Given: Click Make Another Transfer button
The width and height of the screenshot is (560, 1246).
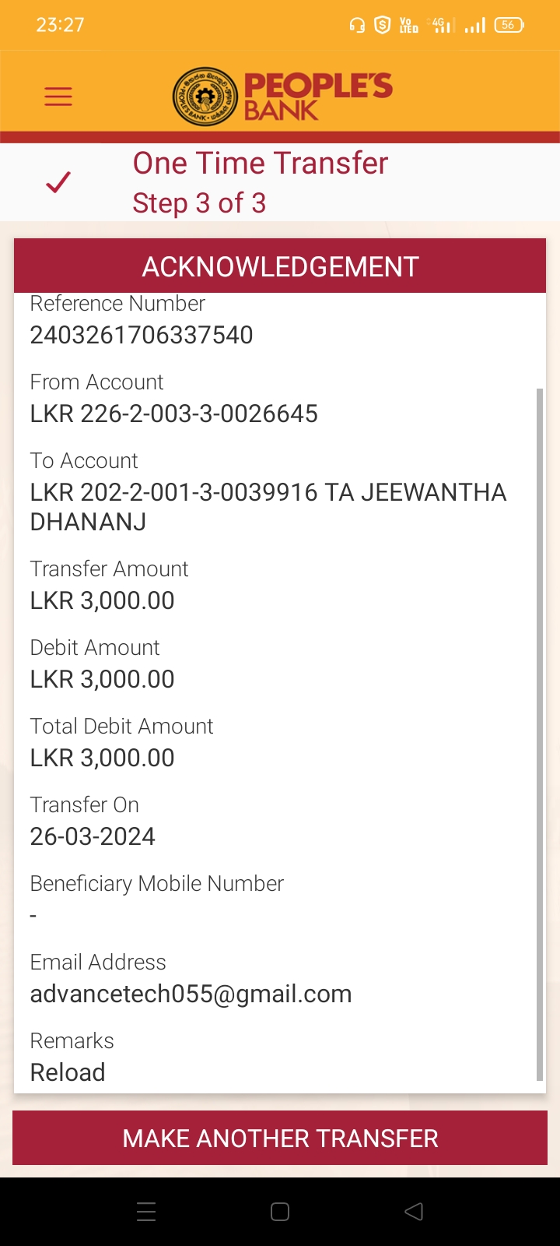Looking at the screenshot, I should (x=280, y=1138).
